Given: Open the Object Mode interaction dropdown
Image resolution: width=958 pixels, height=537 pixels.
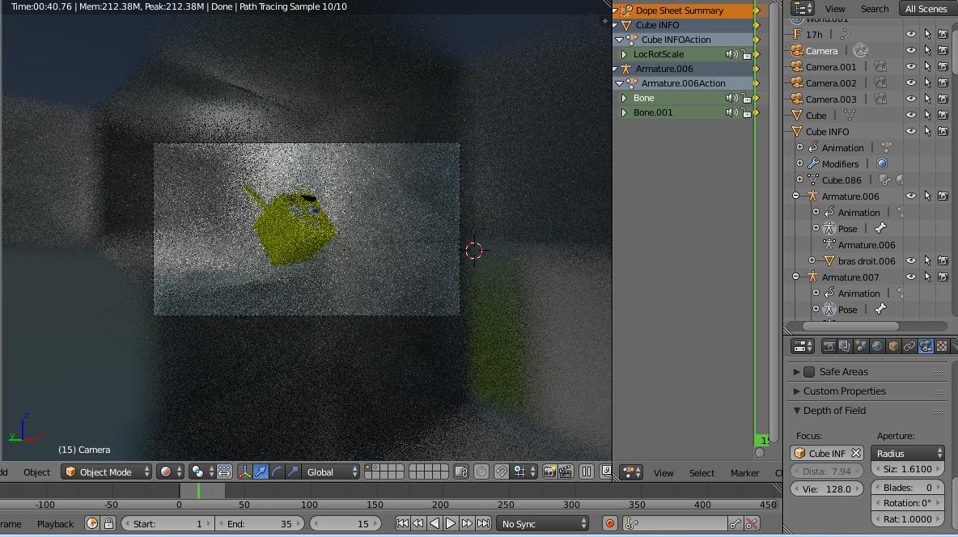Looking at the screenshot, I should (106, 472).
